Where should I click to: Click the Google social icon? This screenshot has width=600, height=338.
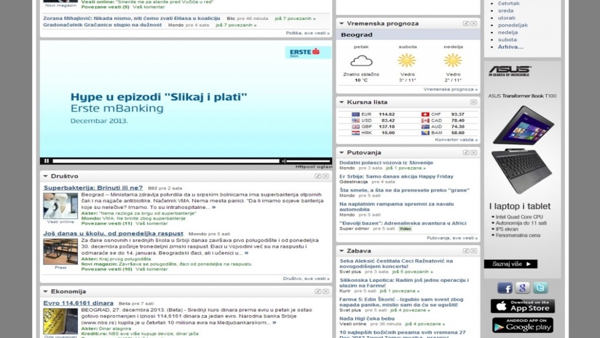point(523,288)
